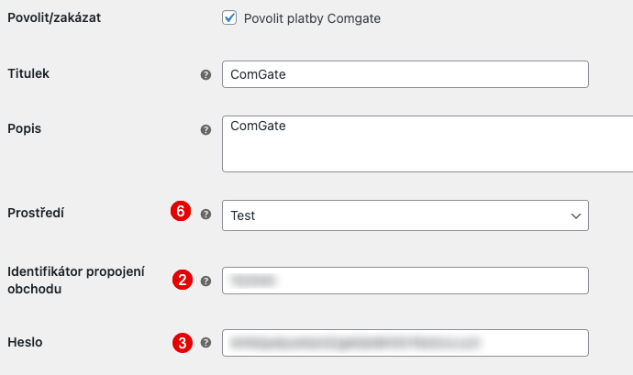Click the 'Povolit platby Comgate' label text
This screenshot has height=375, width=633.
(x=312, y=18)
